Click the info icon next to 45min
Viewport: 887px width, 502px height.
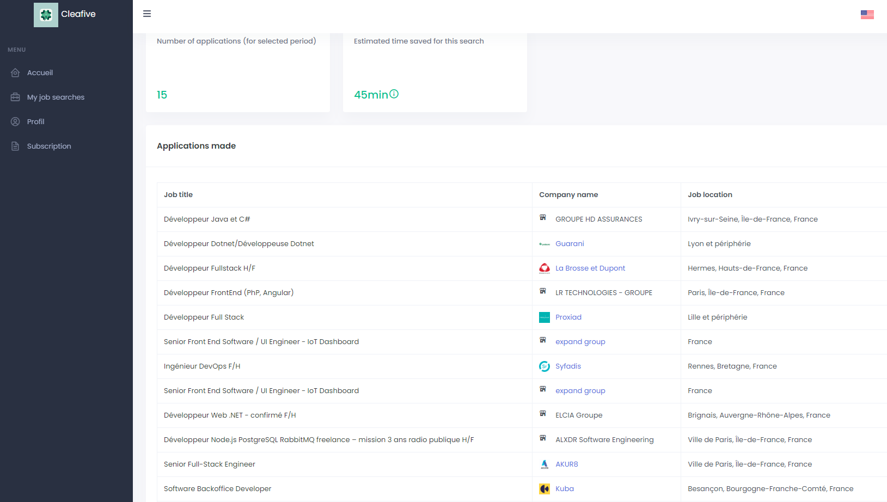[x=394, y=94]
